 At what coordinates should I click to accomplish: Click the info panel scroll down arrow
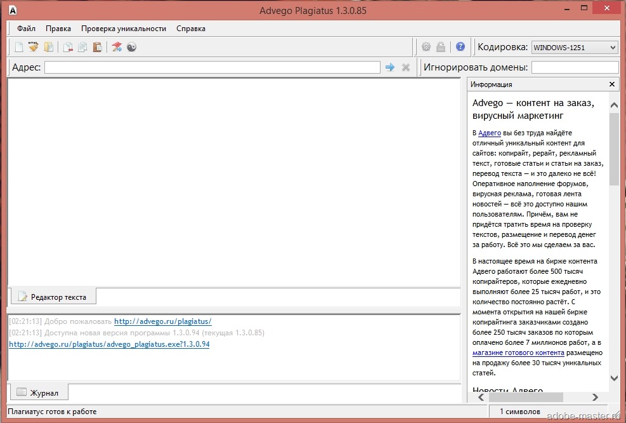[x=614, y=378]
